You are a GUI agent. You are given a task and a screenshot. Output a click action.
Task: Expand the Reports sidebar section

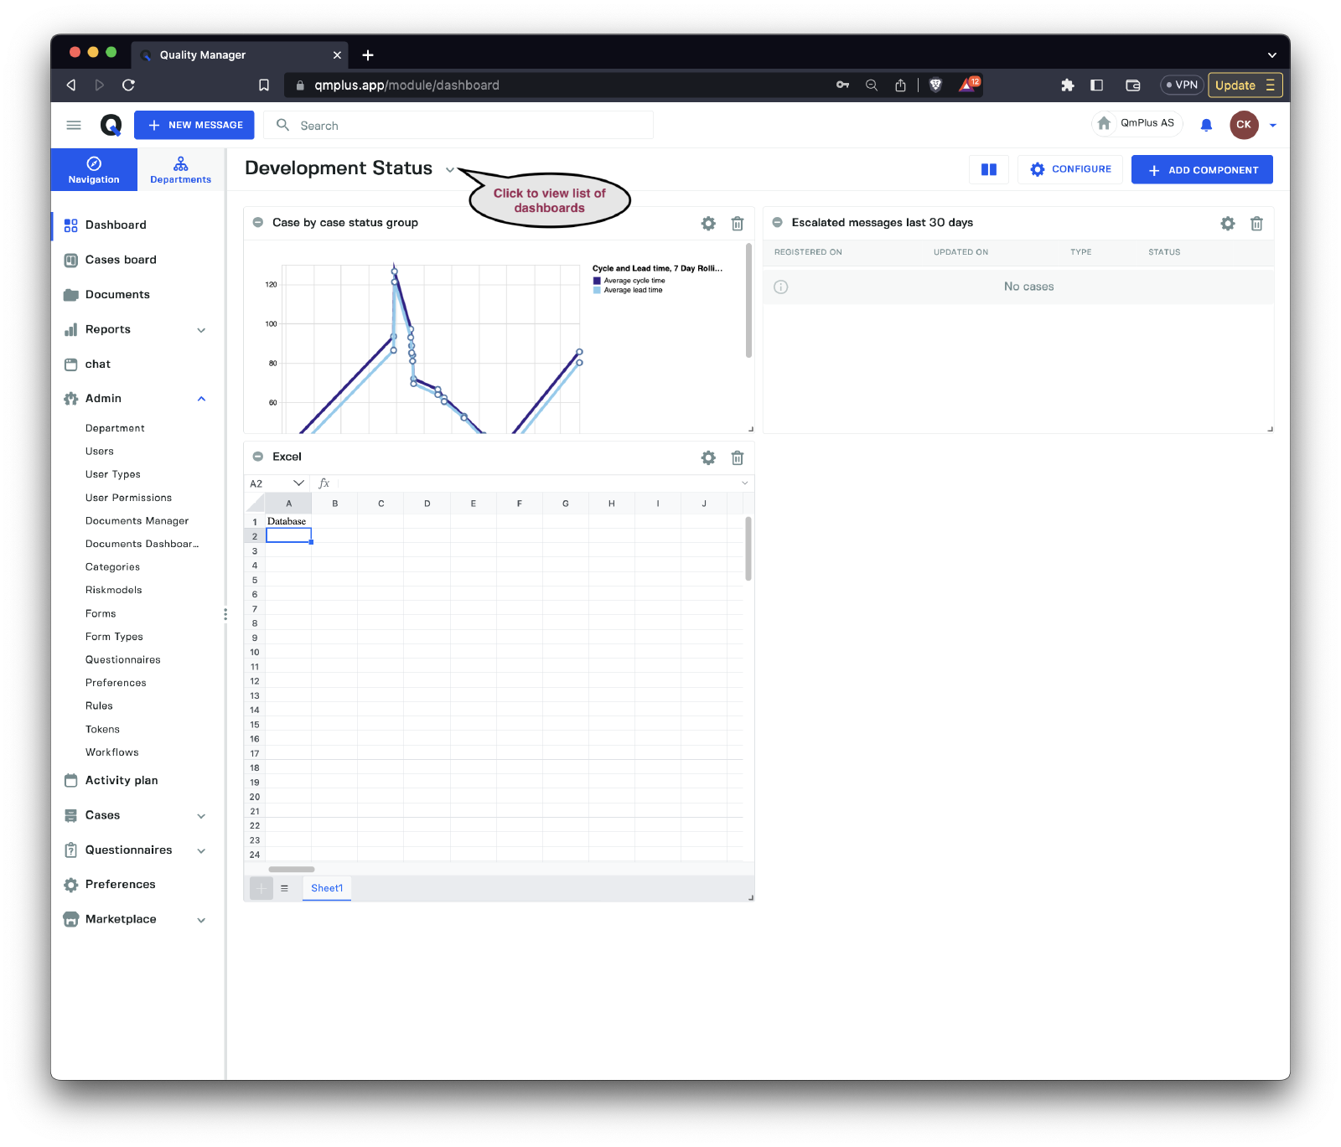[201, 330]
